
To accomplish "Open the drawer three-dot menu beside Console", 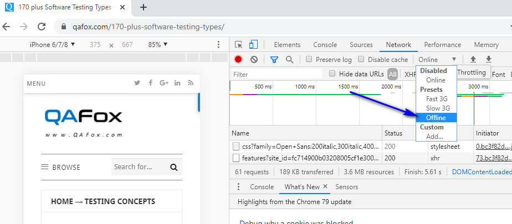I will pyautogui.click(x=238, y=187).
